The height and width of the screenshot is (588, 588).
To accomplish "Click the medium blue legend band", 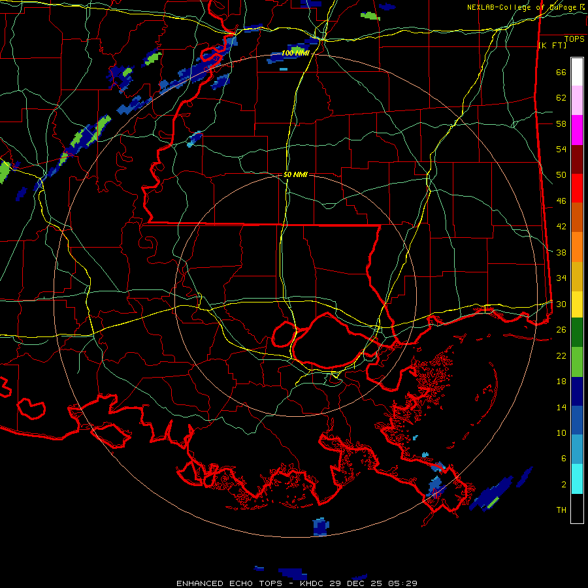I will point(577,420).
